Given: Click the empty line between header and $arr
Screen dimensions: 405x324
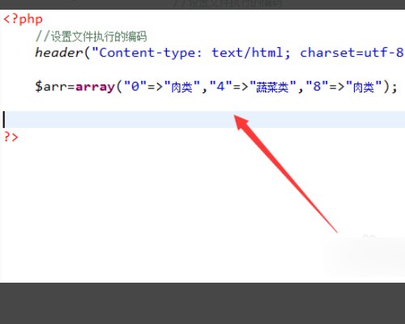Looking at the screenshot, I should 202,70.
